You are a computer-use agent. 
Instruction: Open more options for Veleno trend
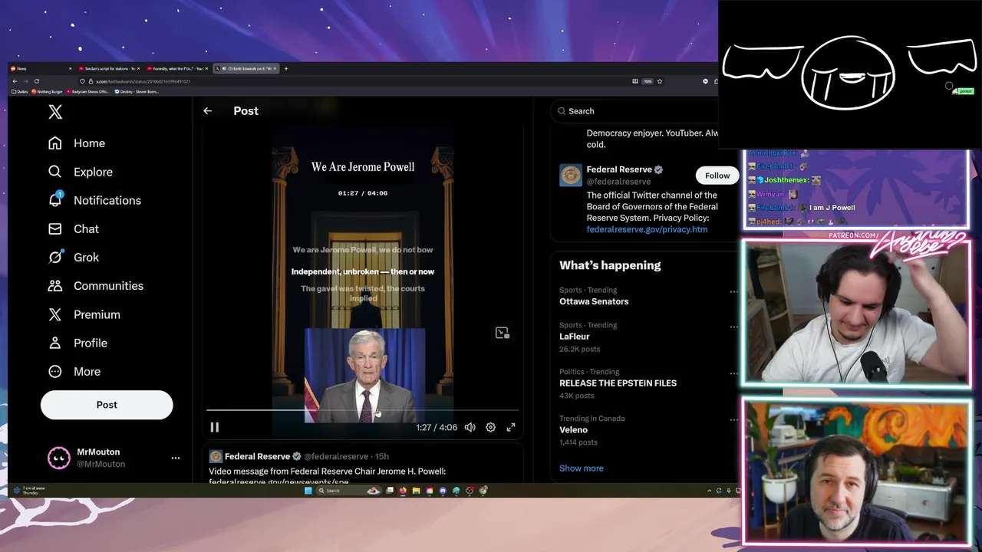tap(733, 420)
